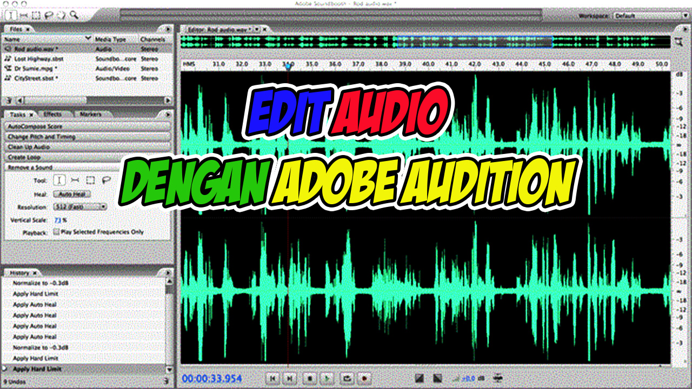Select Dr Sumie.mpg in Files list
Viewport: 692px width, 389px height.
coord(88,69)
